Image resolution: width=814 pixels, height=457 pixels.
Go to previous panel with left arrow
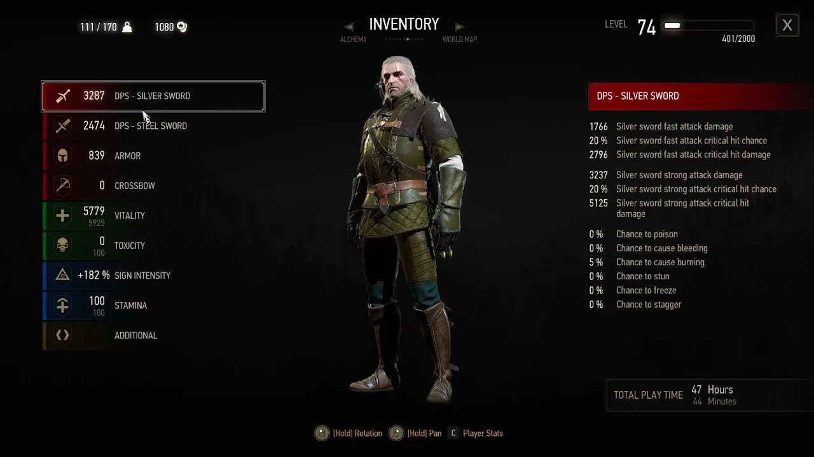pos(348,27)
